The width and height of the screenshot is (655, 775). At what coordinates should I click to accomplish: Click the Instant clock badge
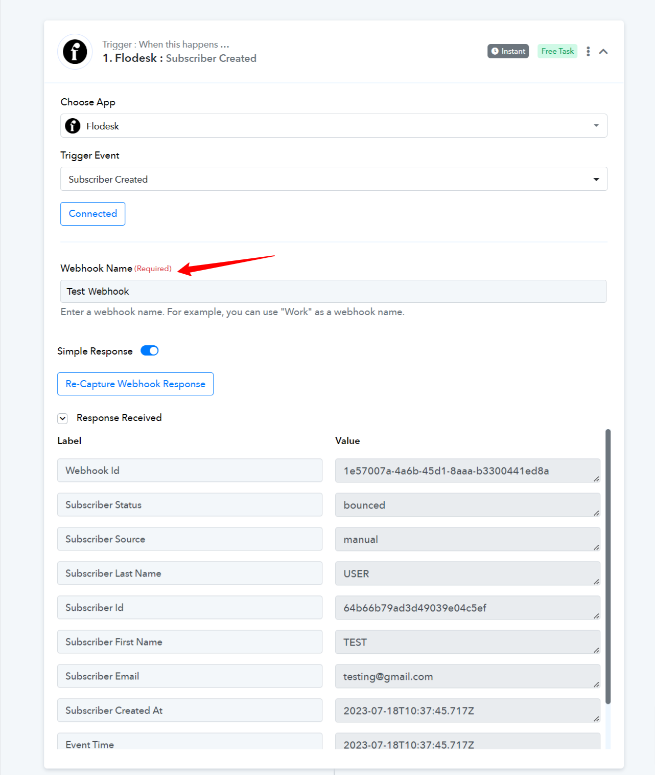(508, 51)
